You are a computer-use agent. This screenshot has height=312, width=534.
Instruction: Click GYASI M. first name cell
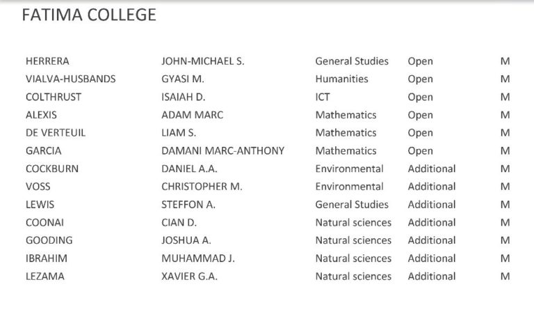point(183,79)
